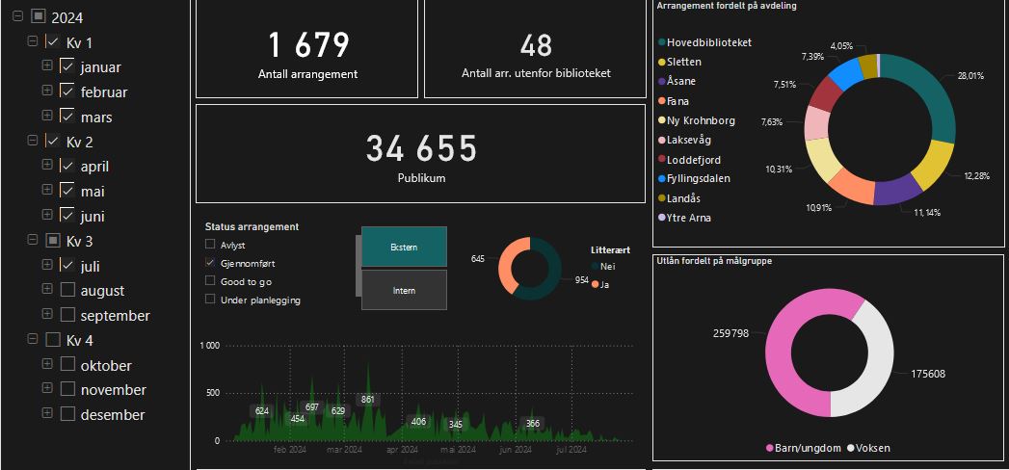
Task: Expand the mai tree node
Action: coord(47,190)
